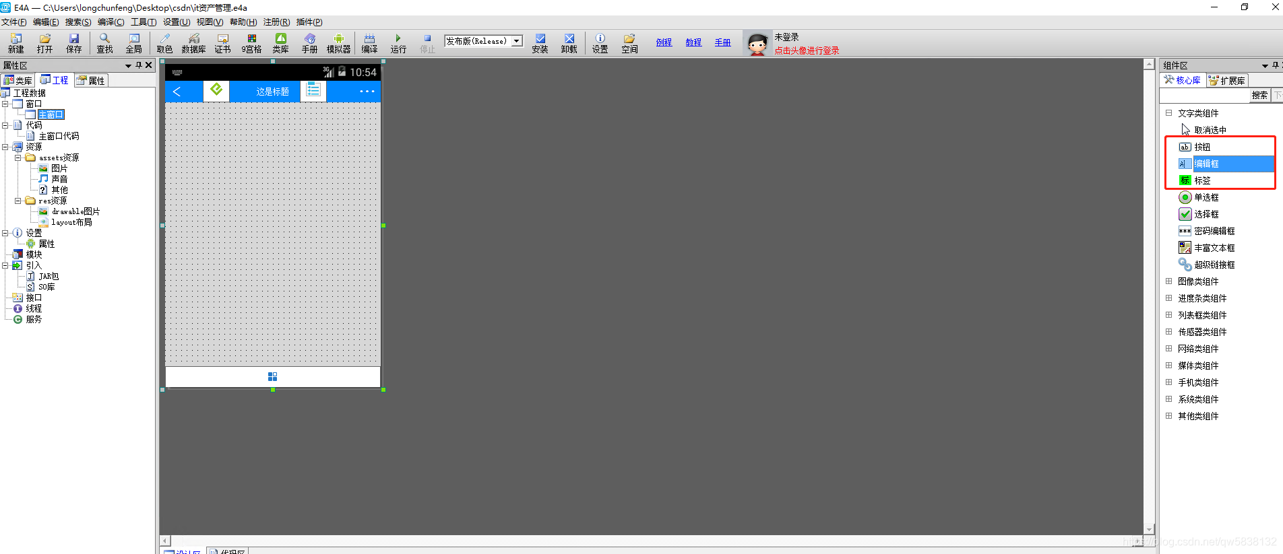1283x554 pixels.
Task: Open the 编译(C) menu
Action: pyautogui.click(x=111, y=22)
